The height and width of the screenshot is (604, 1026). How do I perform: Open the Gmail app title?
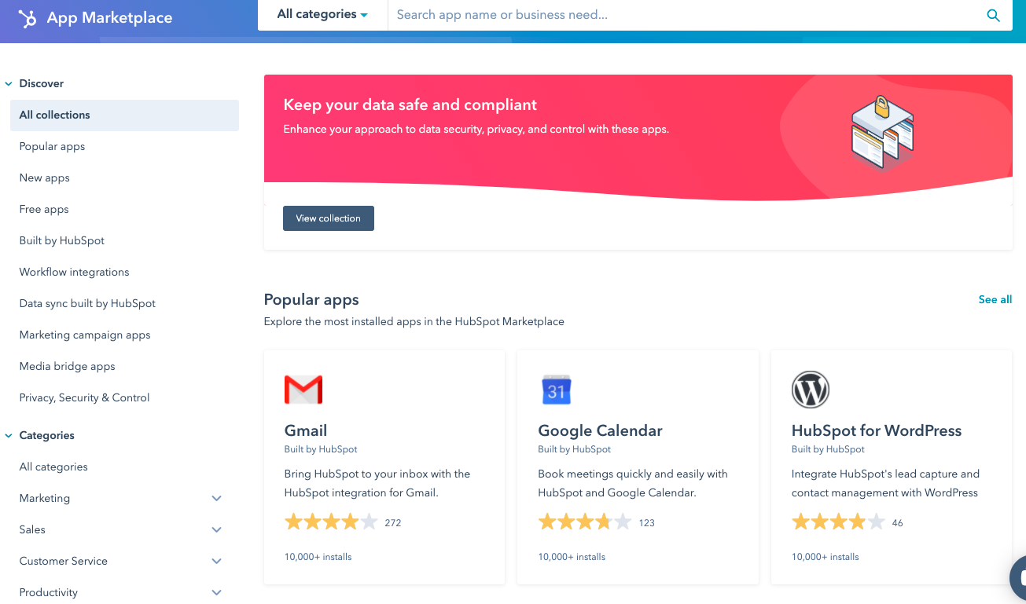(x=306, y=430)
